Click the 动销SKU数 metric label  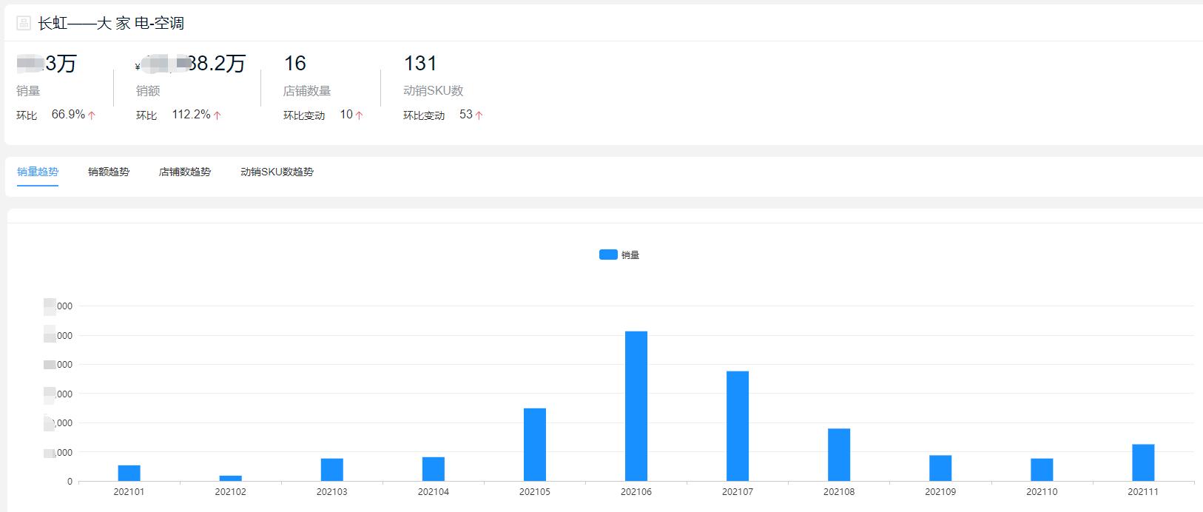(434, 91)
